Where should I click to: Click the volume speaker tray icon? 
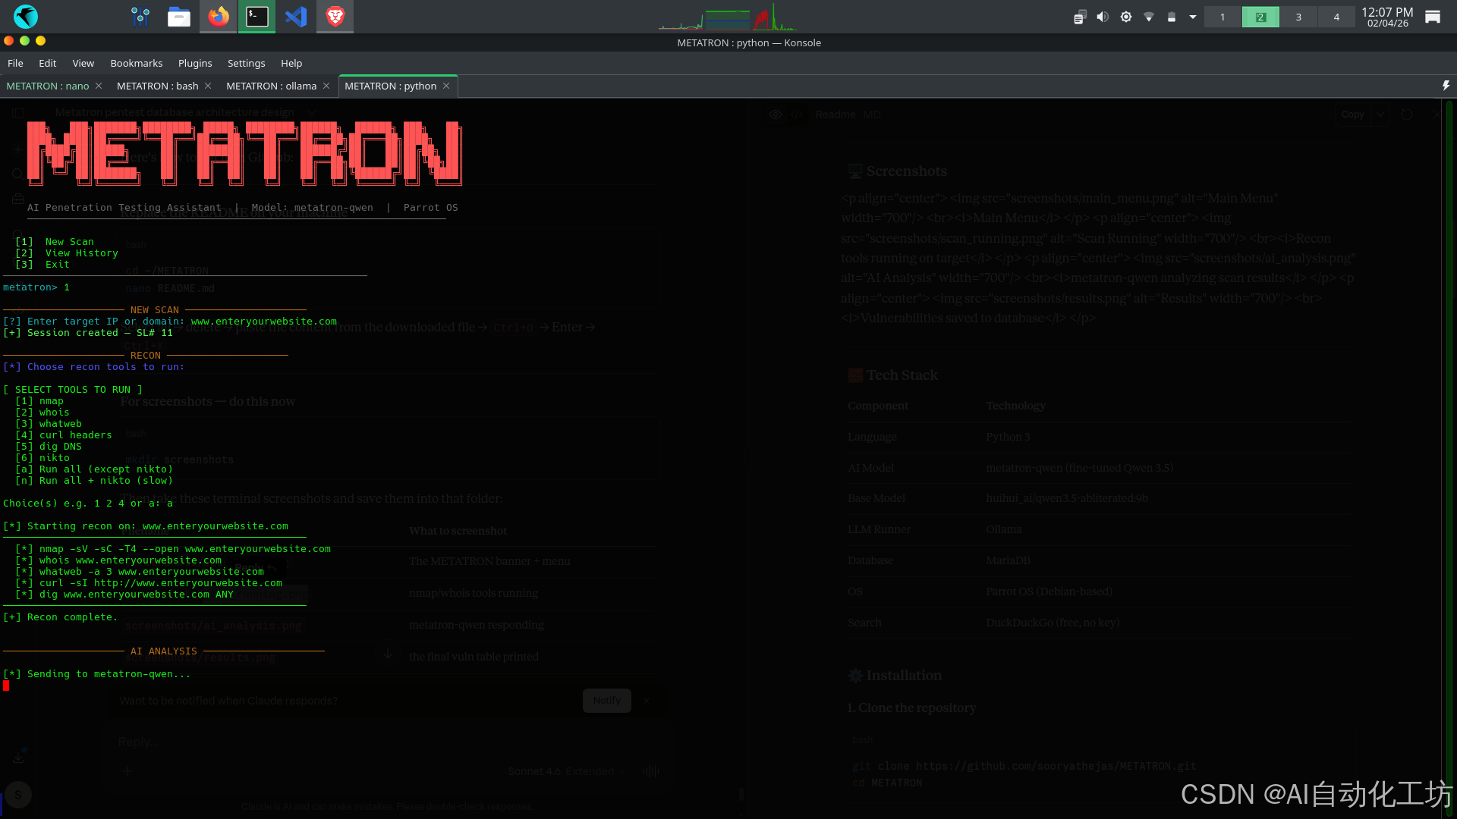(1103, 17)
